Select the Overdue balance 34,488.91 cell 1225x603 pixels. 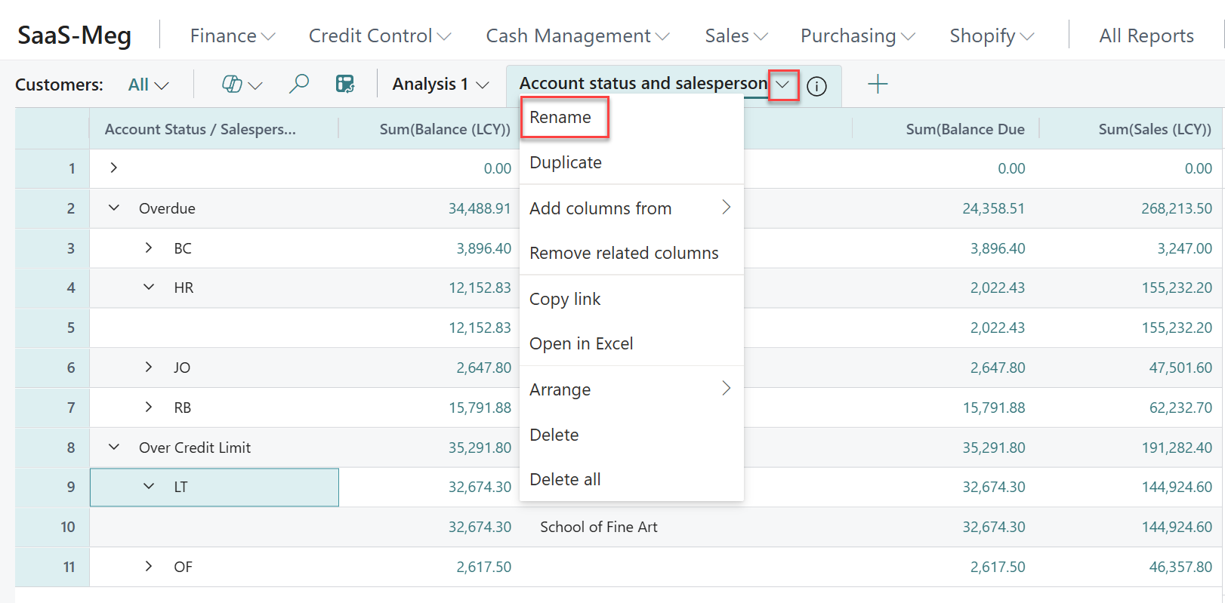[480, 208]
